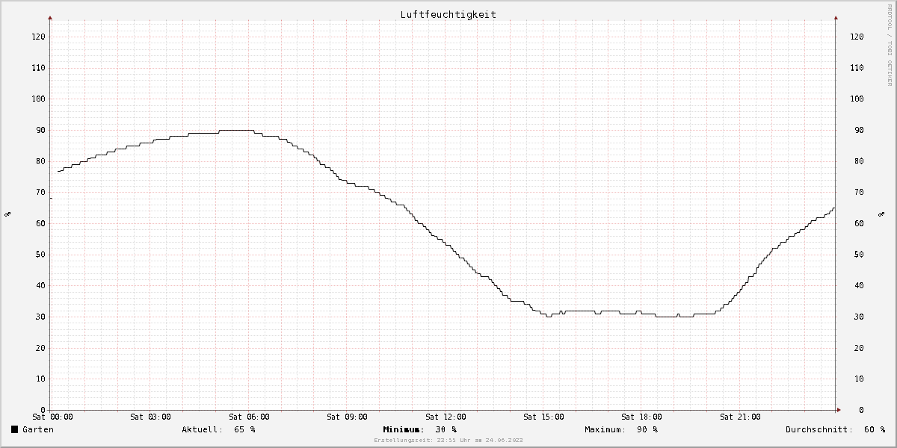Click the 40 label on the left axis
Viewport: 897px width, 448px height.
tap(40, 285)
